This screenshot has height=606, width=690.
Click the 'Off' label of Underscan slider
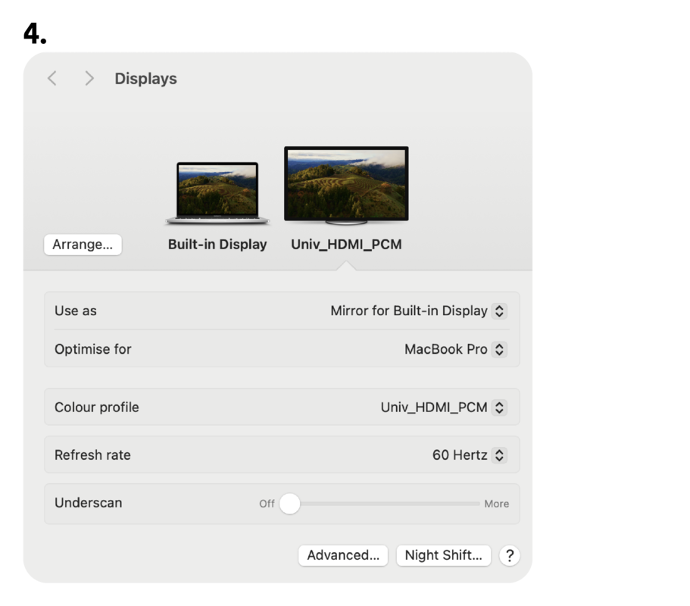(267, 504)
